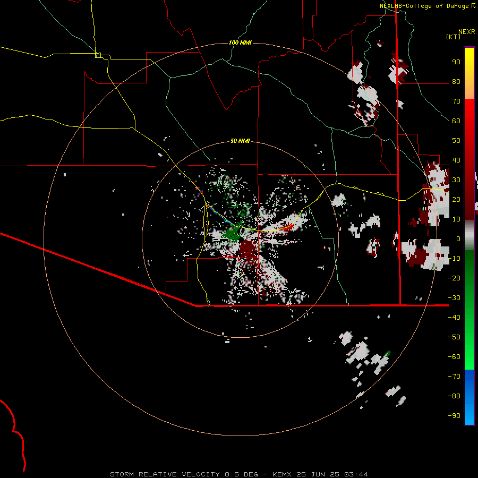Select the -60 value on the velocity scale
The width and height of the screenshot is (478, 478).
click(454, 357)
